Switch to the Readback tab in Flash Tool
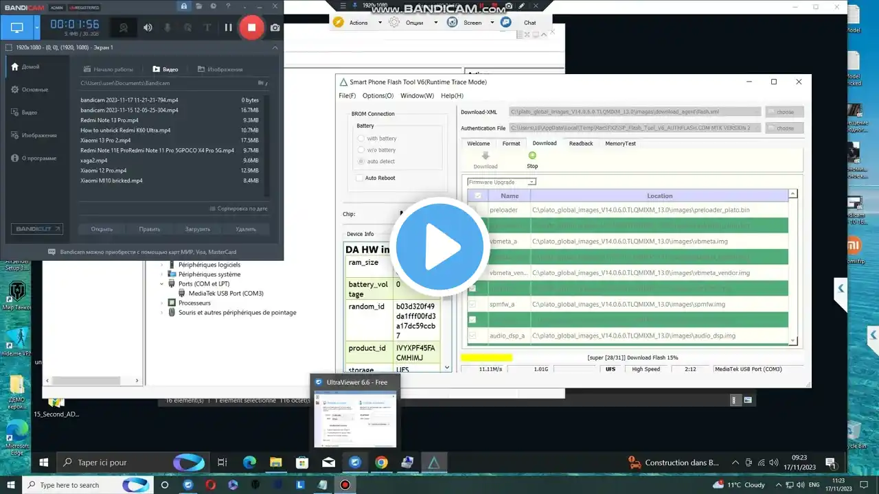This screenshot has height=494, width=879. tap(581, 143)
